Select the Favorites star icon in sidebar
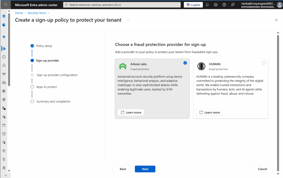Screen dimensions: 283x178 (4, 37)
